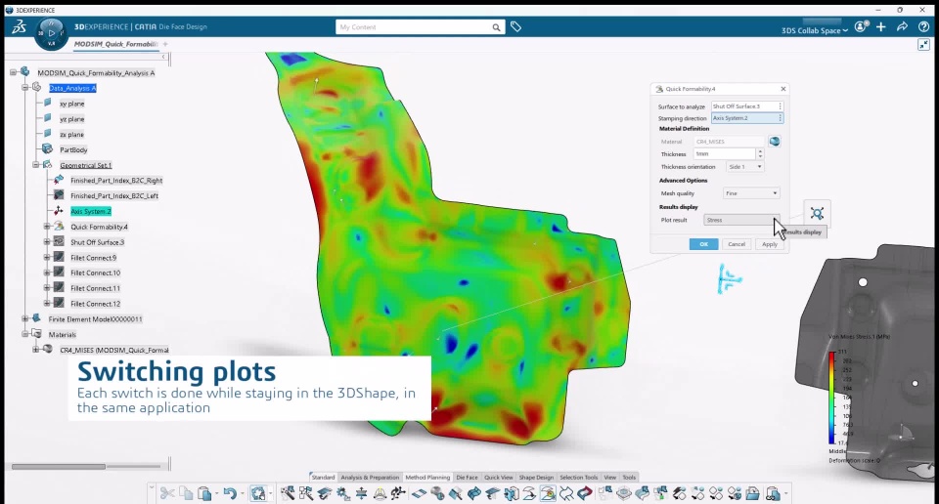This screenshot has height=504, width=939.
Task: Click Cancel in Quick Formability dialog
Action: click(x=737, y=244)
